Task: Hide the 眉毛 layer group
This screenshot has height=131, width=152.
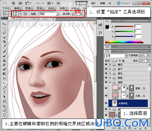Action: [106, 73]
